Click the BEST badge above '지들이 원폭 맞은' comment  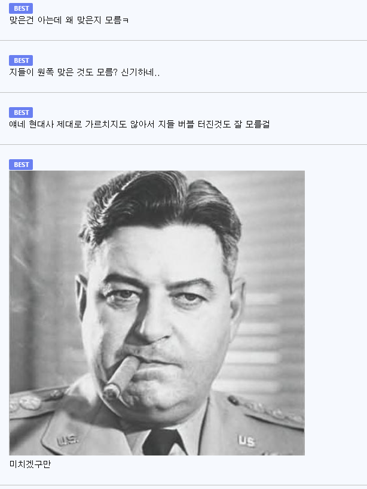(x=21, y=60)
